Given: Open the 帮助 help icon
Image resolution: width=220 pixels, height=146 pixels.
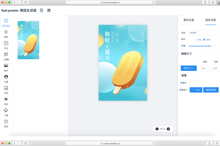Looking at the screenshot, I should coord(6,122).
